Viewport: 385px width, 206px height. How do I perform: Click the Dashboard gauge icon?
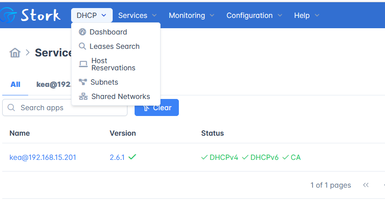click(x=82, y=32)
